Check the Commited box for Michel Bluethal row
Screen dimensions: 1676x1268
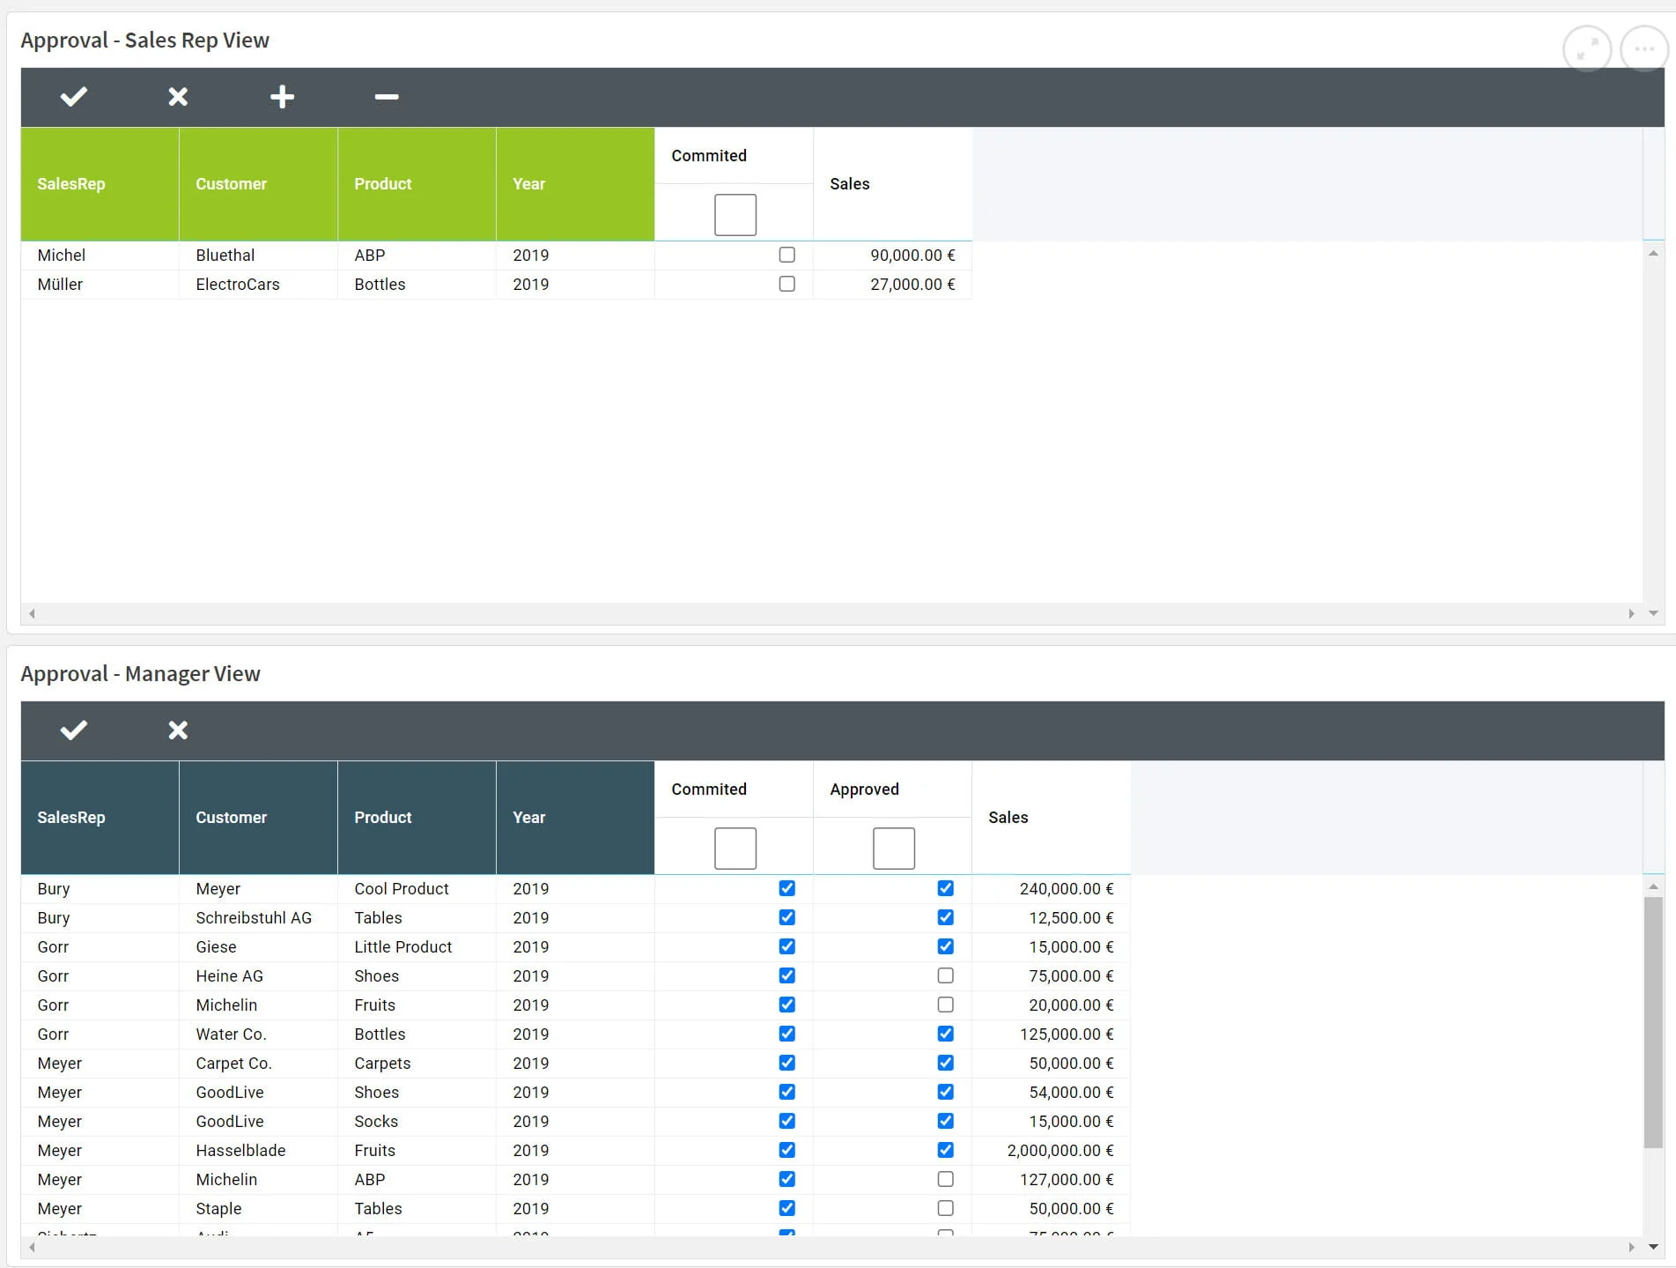(786, 256)
